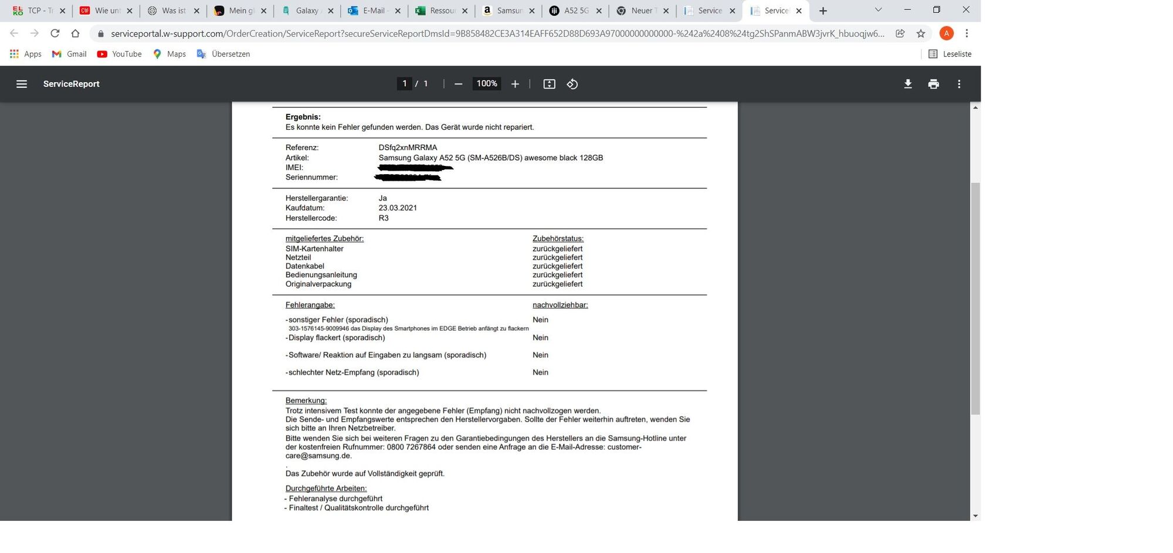
Task: Close the active Service tab
Action: point(799,11)
